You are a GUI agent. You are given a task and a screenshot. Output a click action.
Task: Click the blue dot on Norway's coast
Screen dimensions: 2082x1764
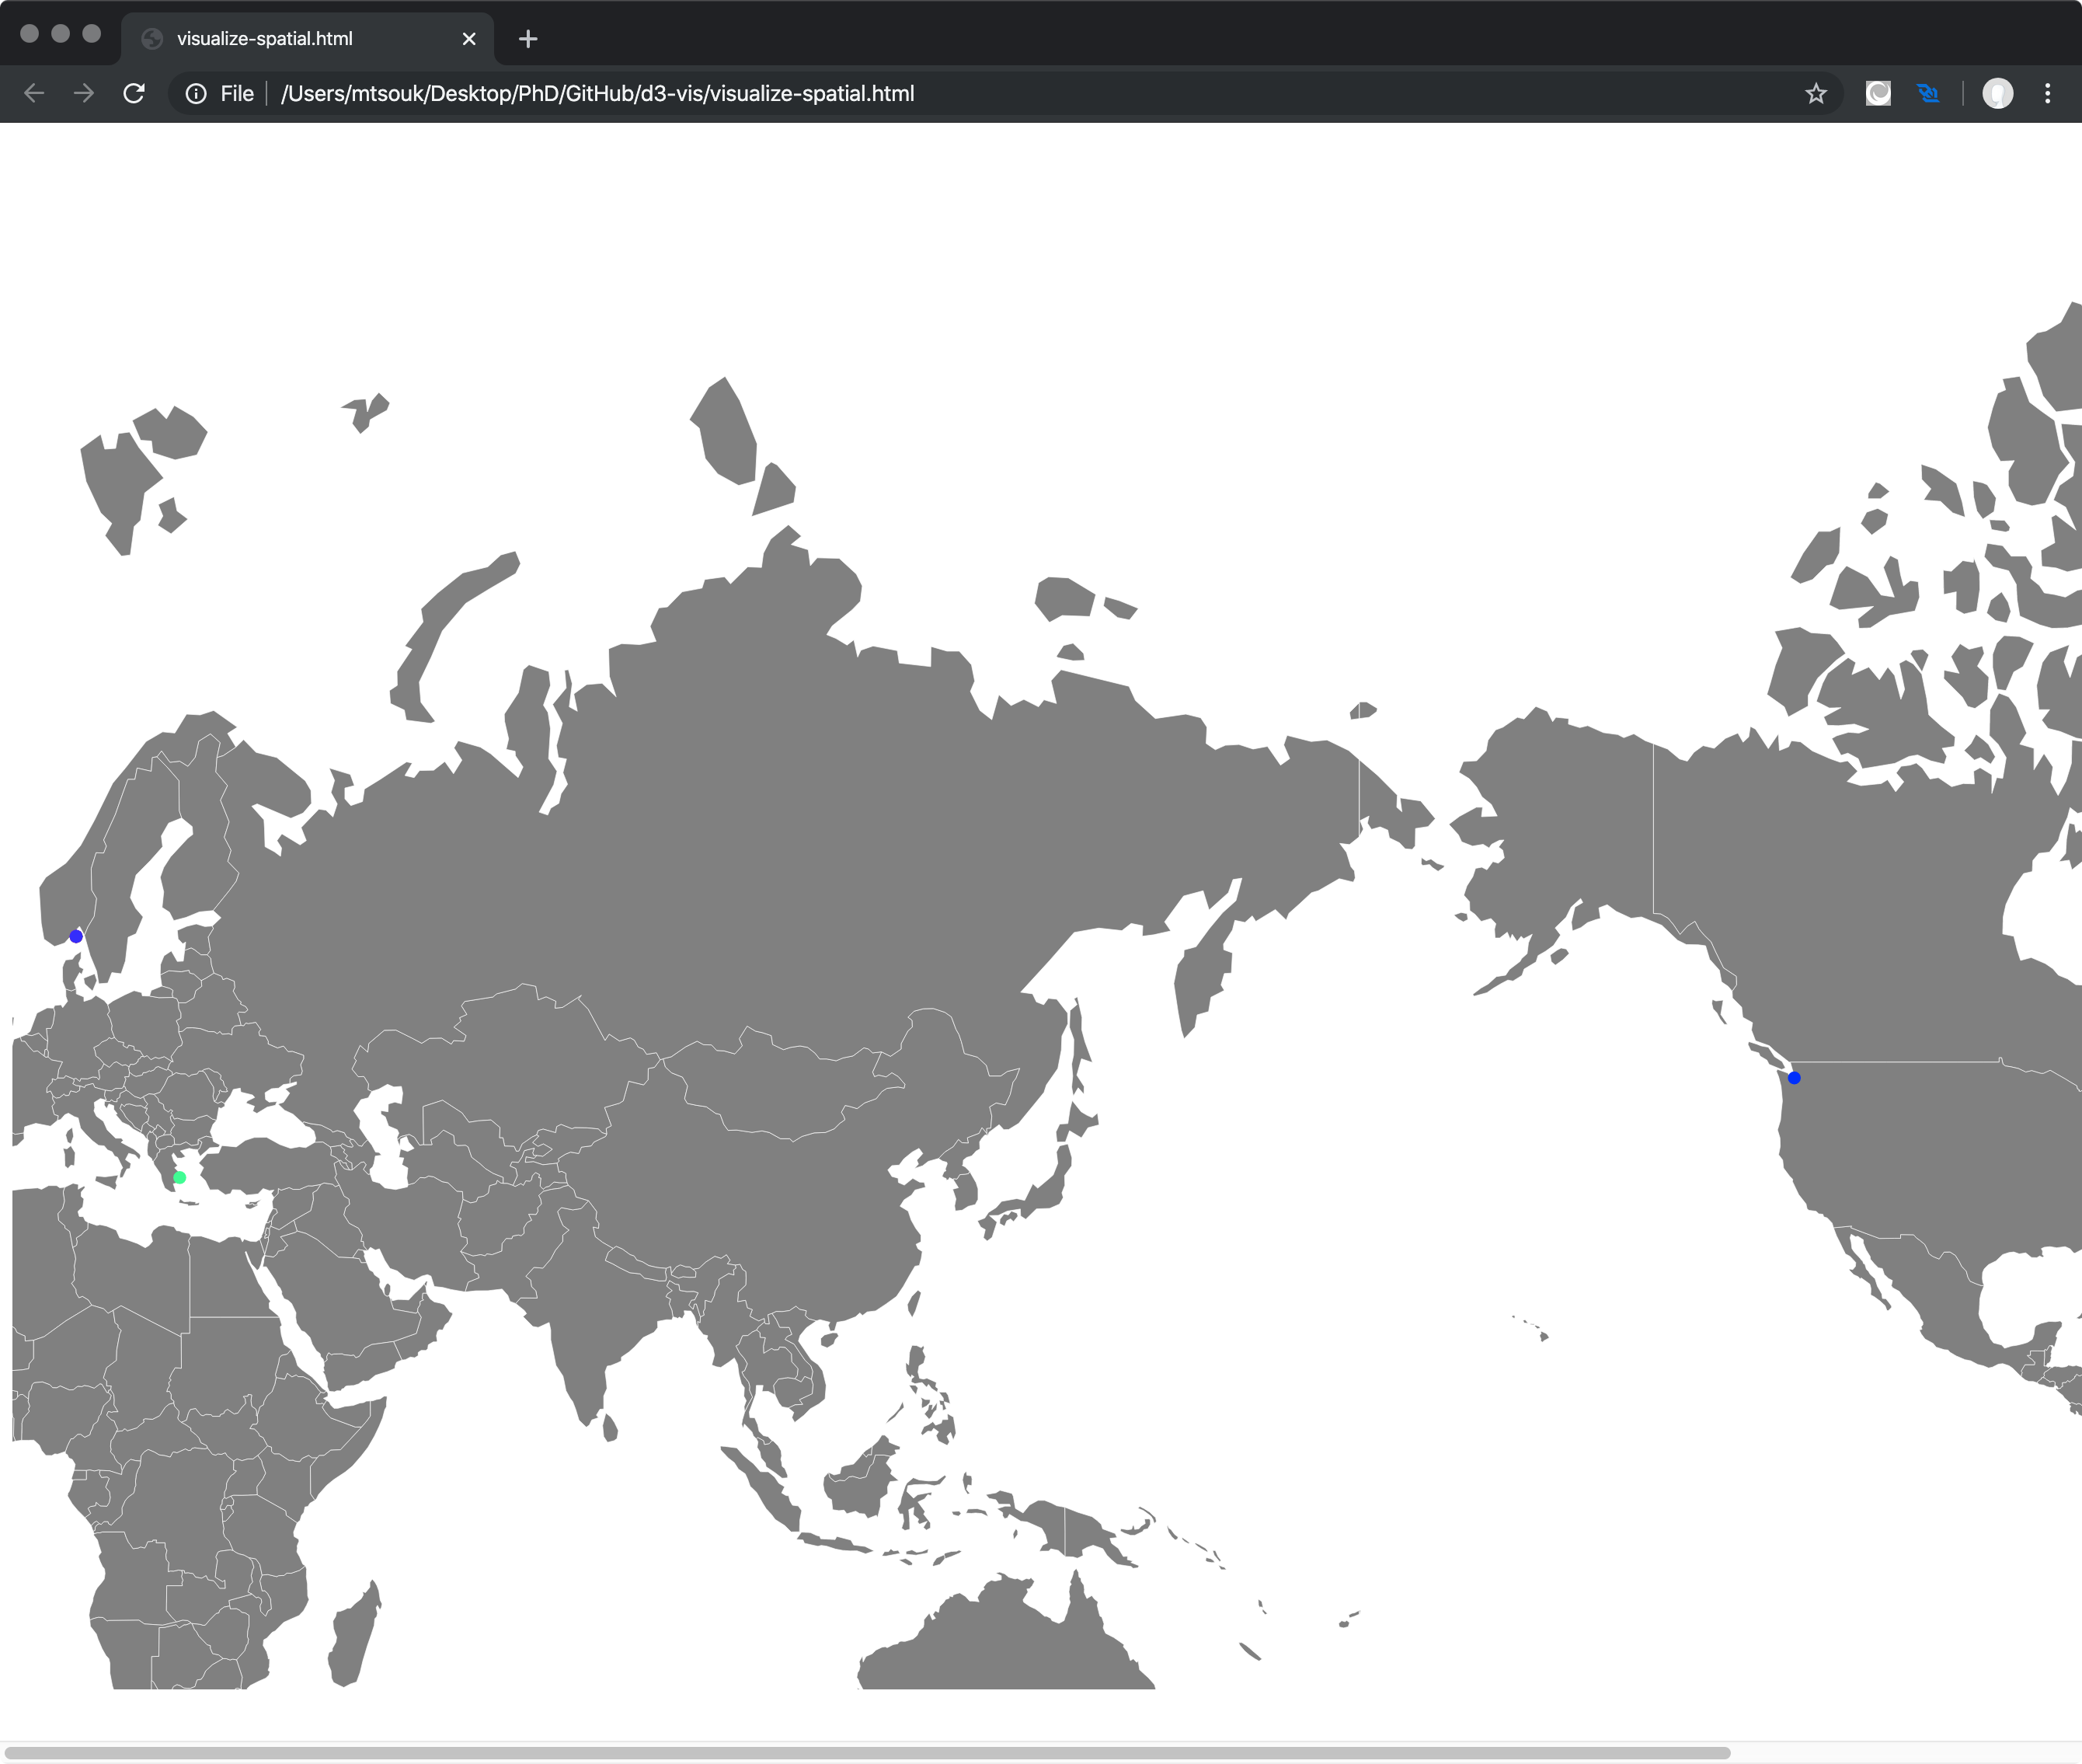76,936
